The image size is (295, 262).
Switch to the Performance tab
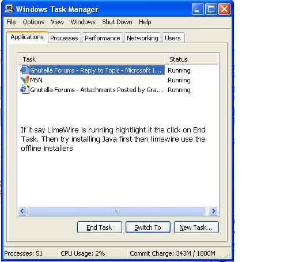pos(103,38)
